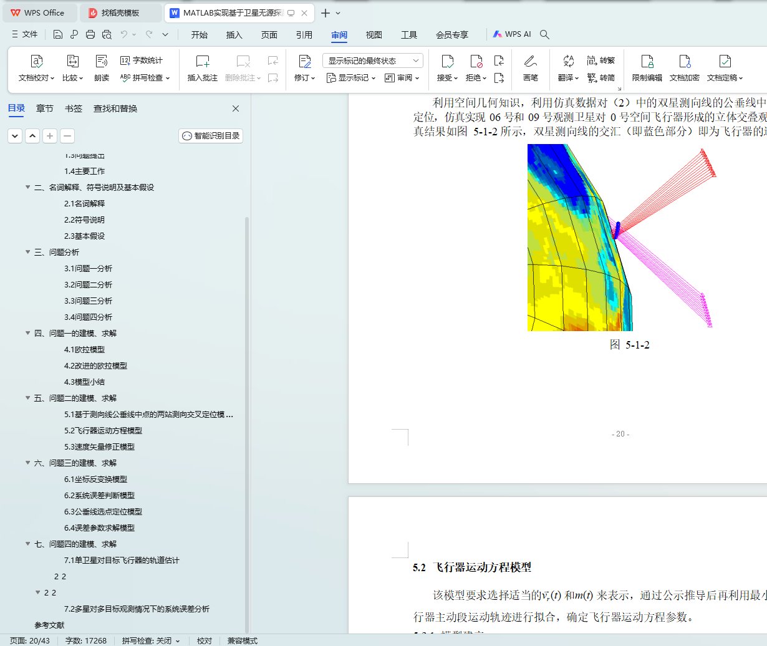Expand the quick access toolbar customize chevron

[165, 34]
